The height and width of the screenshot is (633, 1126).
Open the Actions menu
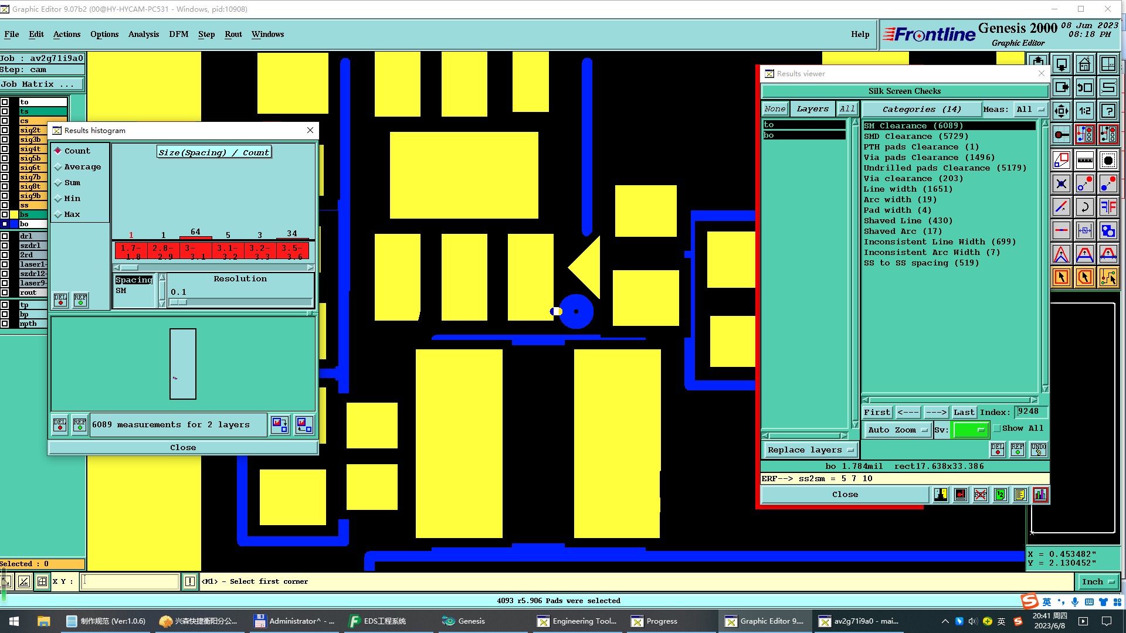click(x=67, y=34)
